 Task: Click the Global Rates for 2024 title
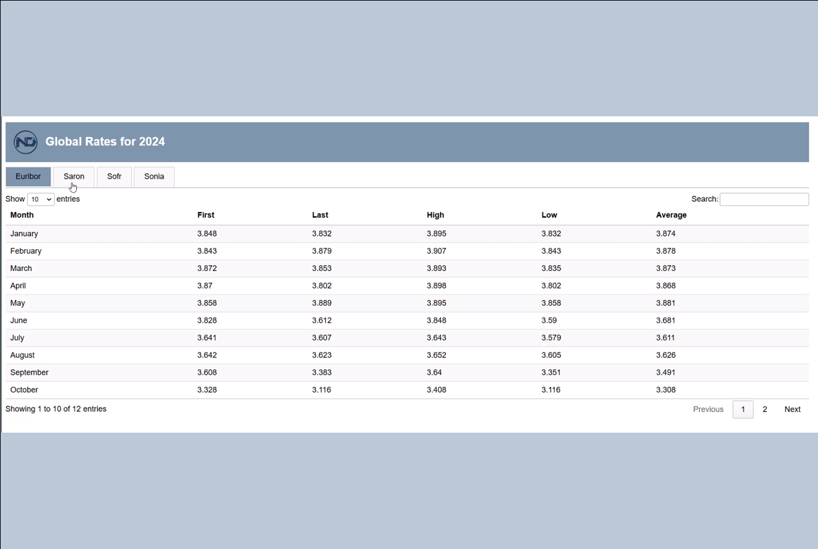coord(105,142)
